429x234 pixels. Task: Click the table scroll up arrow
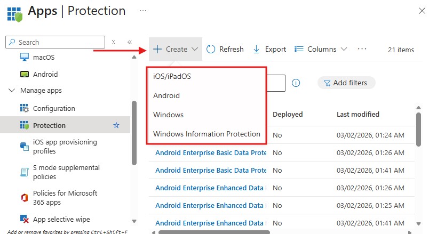418,108
